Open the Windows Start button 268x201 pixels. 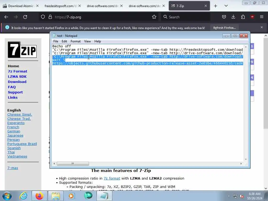7,196
